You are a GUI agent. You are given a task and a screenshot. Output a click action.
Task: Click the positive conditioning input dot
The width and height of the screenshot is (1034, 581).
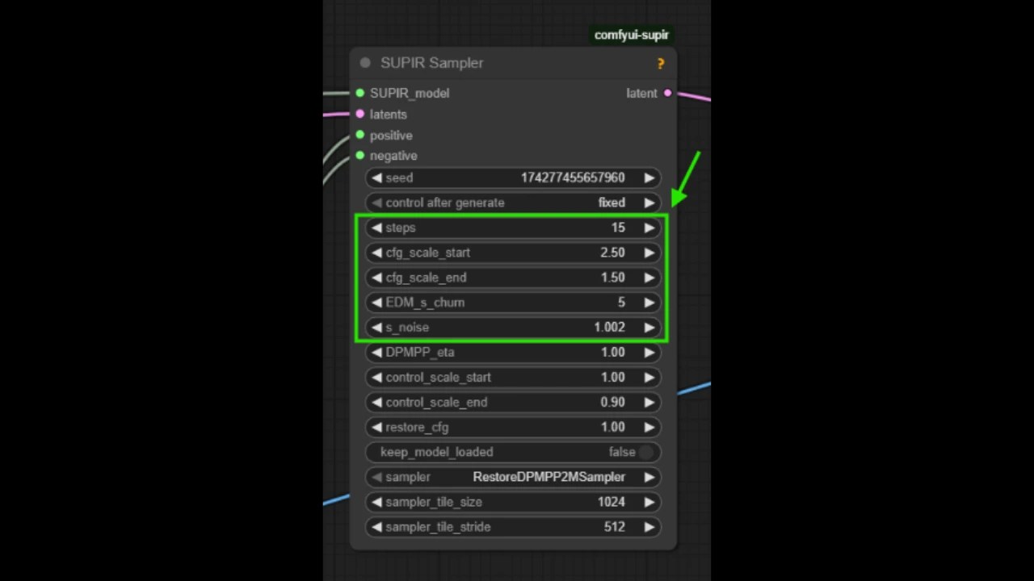[x=359, y=135]
